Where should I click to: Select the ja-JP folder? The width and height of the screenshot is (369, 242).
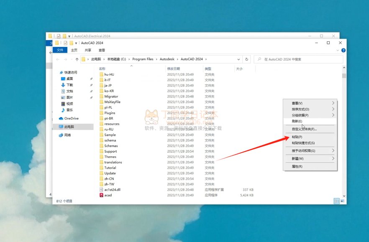pos(108,85)
